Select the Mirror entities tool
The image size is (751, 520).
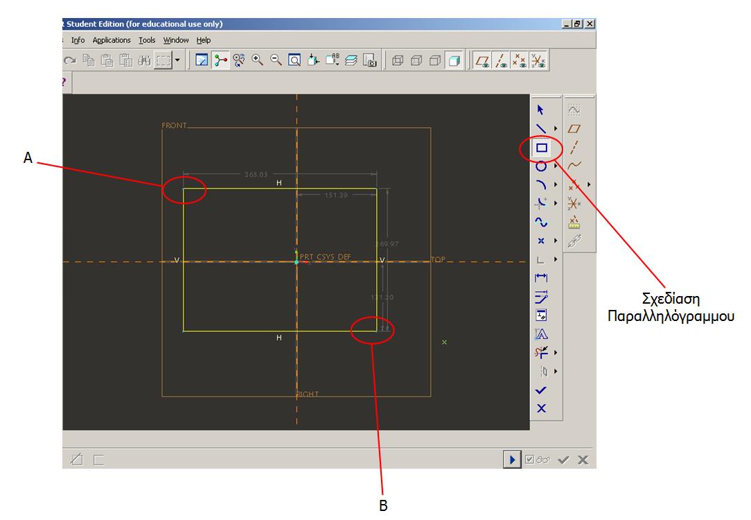pyautogui.click(x=542, y=372)
